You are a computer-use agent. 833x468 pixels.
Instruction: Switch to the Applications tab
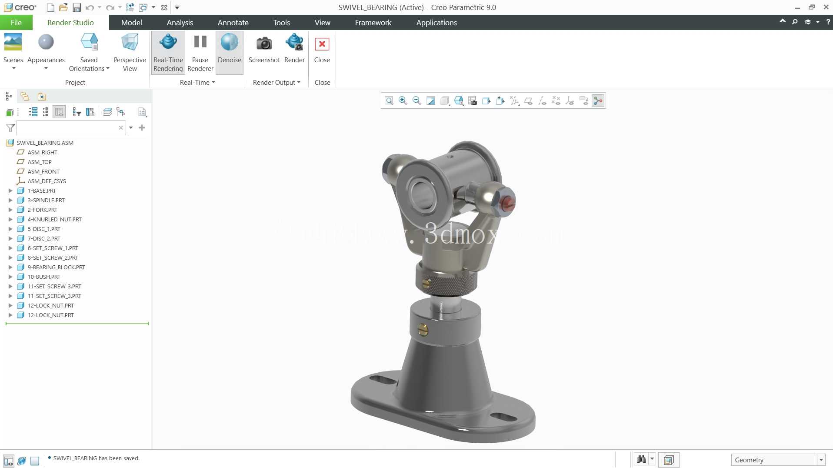click(436, 23)
